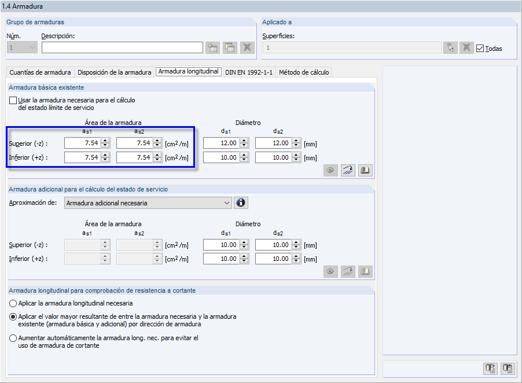Switch to Cuantías de armadura tab
The image size is (522, 383).
pos(40,72)
